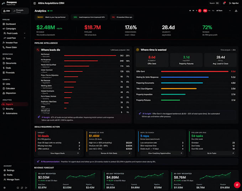Click the export download icon
The width and height of the screenshot is (242, 191).
point(236,11)
